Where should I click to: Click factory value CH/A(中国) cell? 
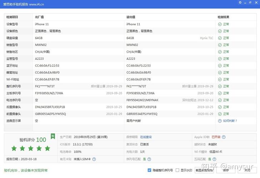coord(42,52)
